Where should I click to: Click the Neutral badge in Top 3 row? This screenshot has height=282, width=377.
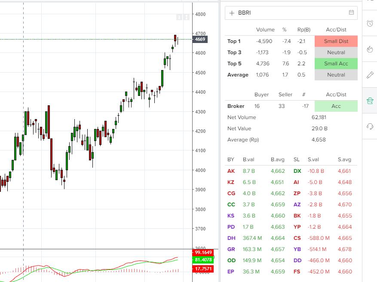tap(336, 52)
